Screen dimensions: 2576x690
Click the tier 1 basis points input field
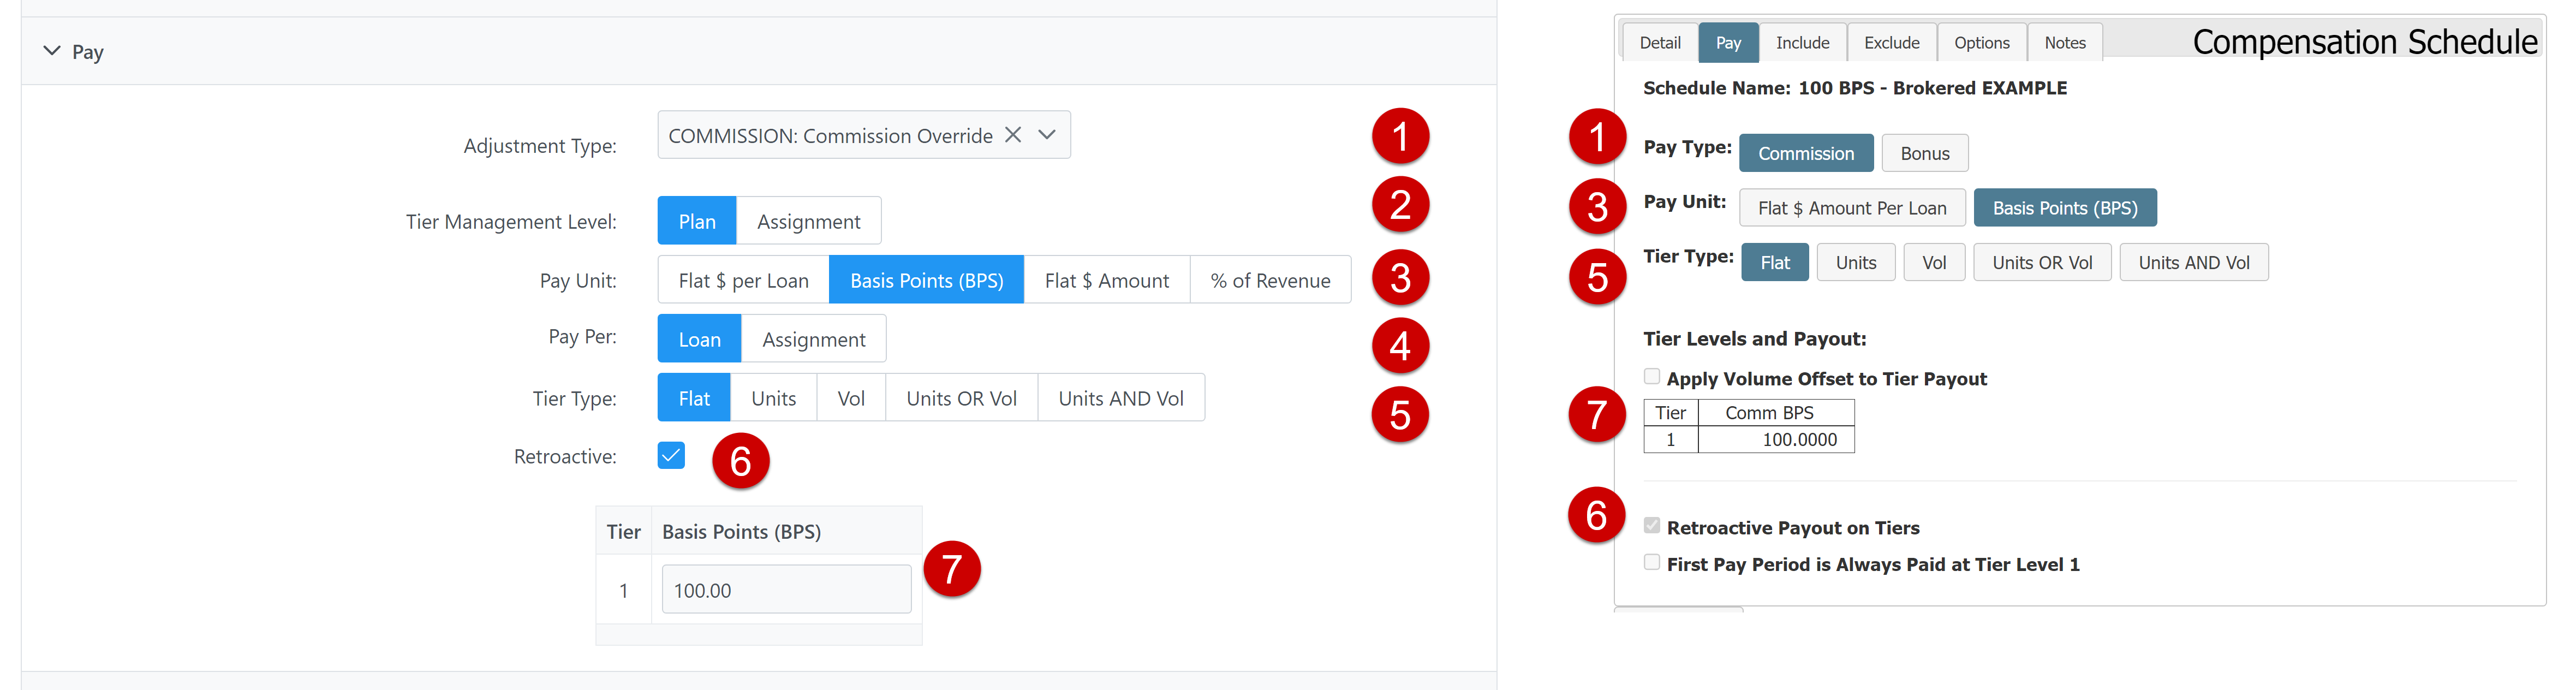coord(786,590)
